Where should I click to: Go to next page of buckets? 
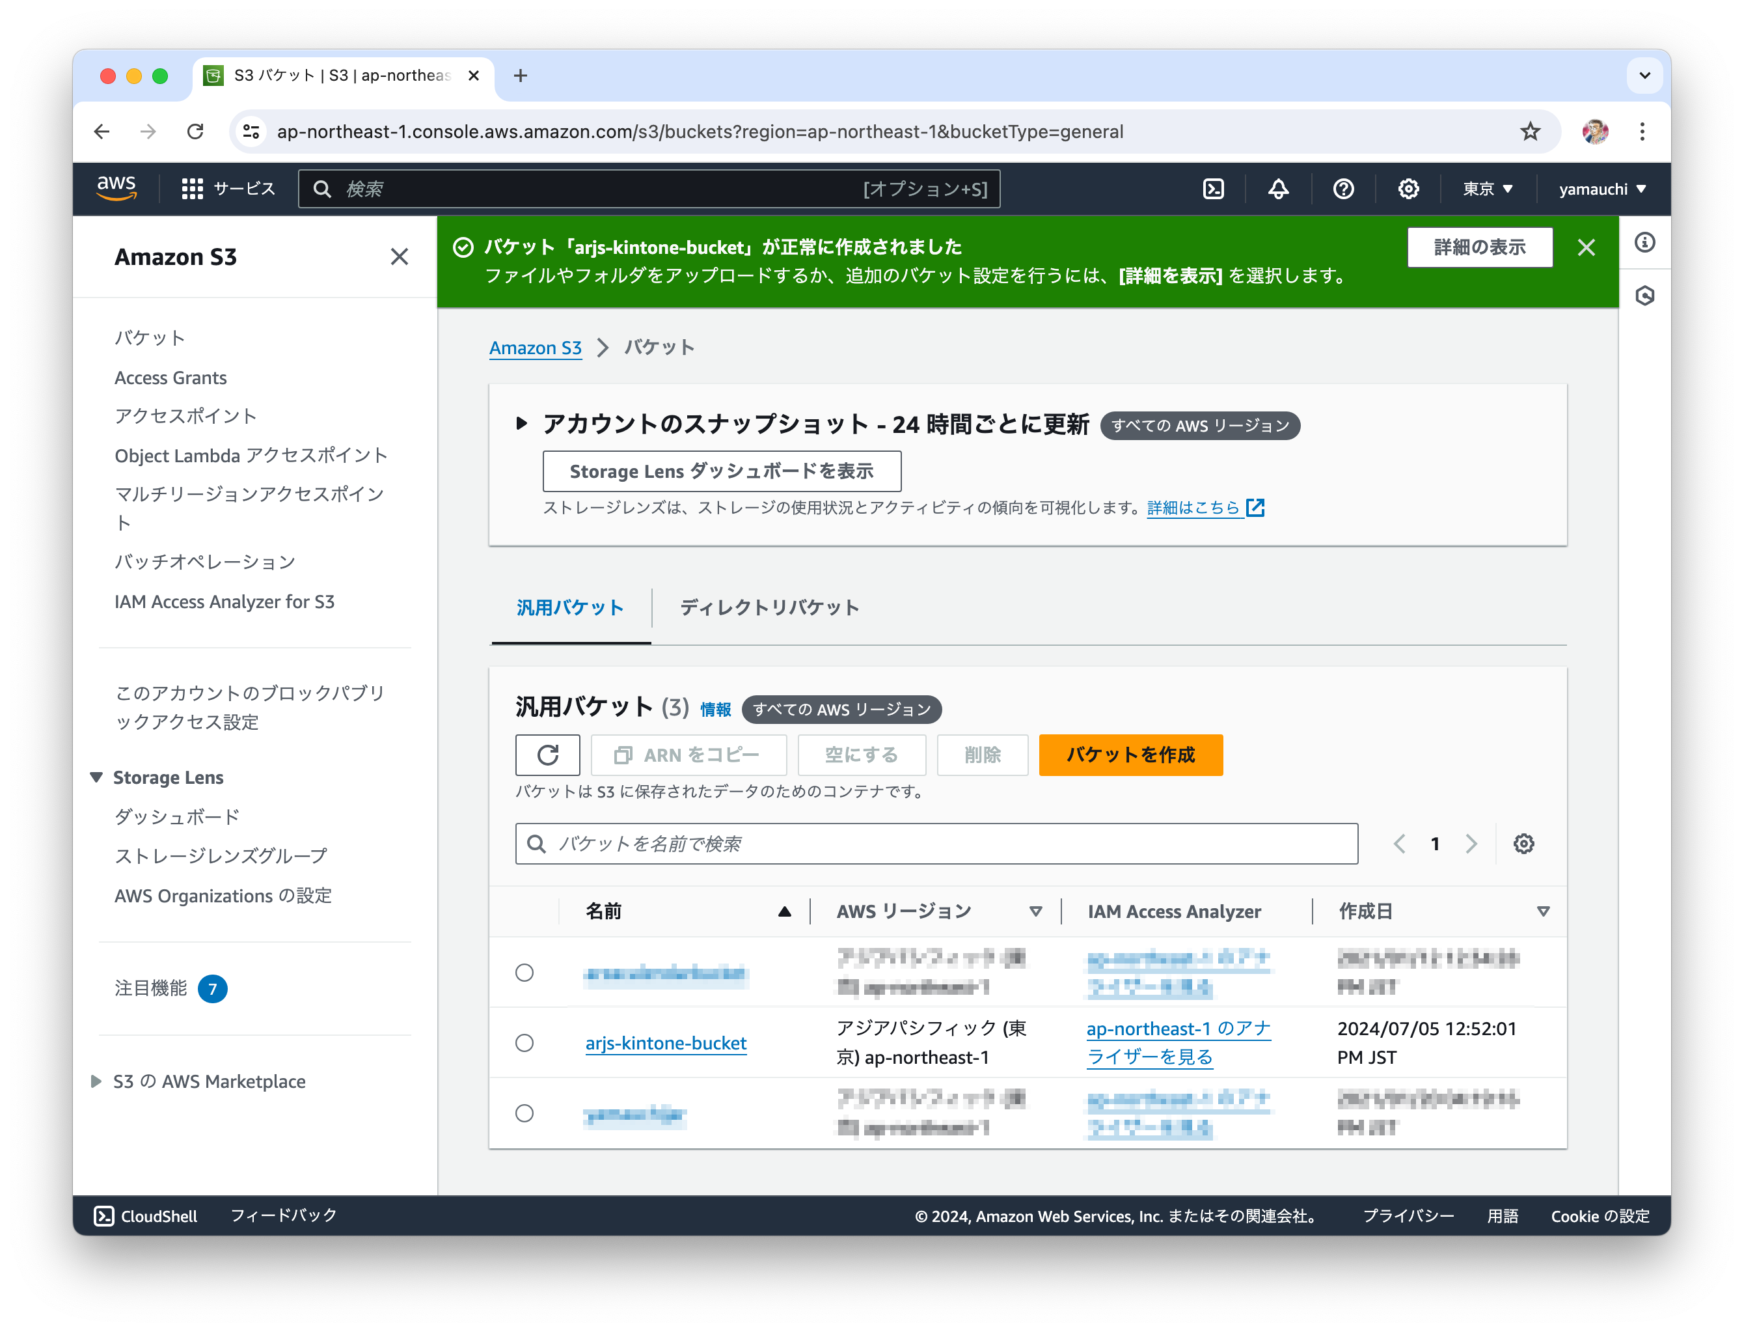point(1471,844)
